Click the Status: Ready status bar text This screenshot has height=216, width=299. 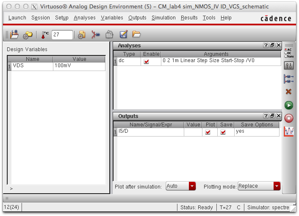[197, 207]
